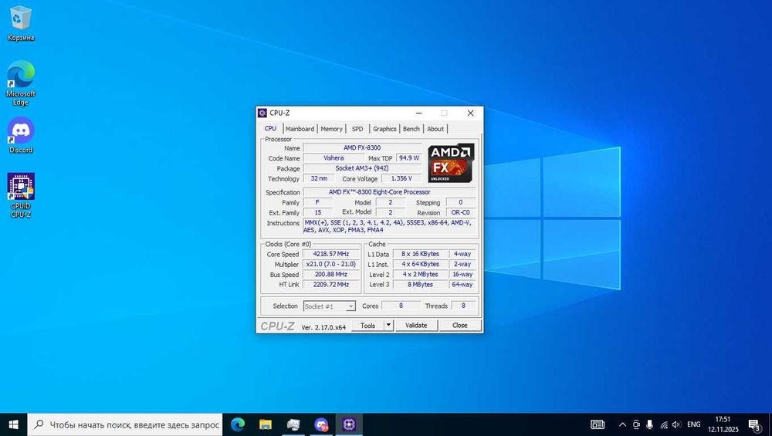Switch ENG input language indicator
The image size is (772, 436).
(694, 424)
